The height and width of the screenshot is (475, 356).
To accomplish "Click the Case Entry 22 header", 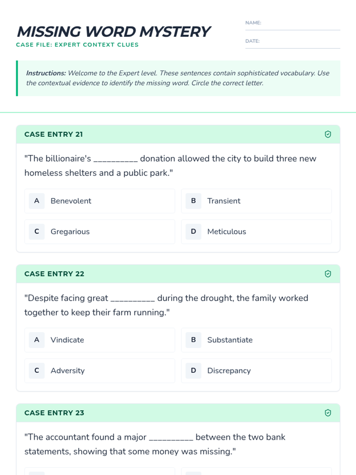I will pos(178,274).
